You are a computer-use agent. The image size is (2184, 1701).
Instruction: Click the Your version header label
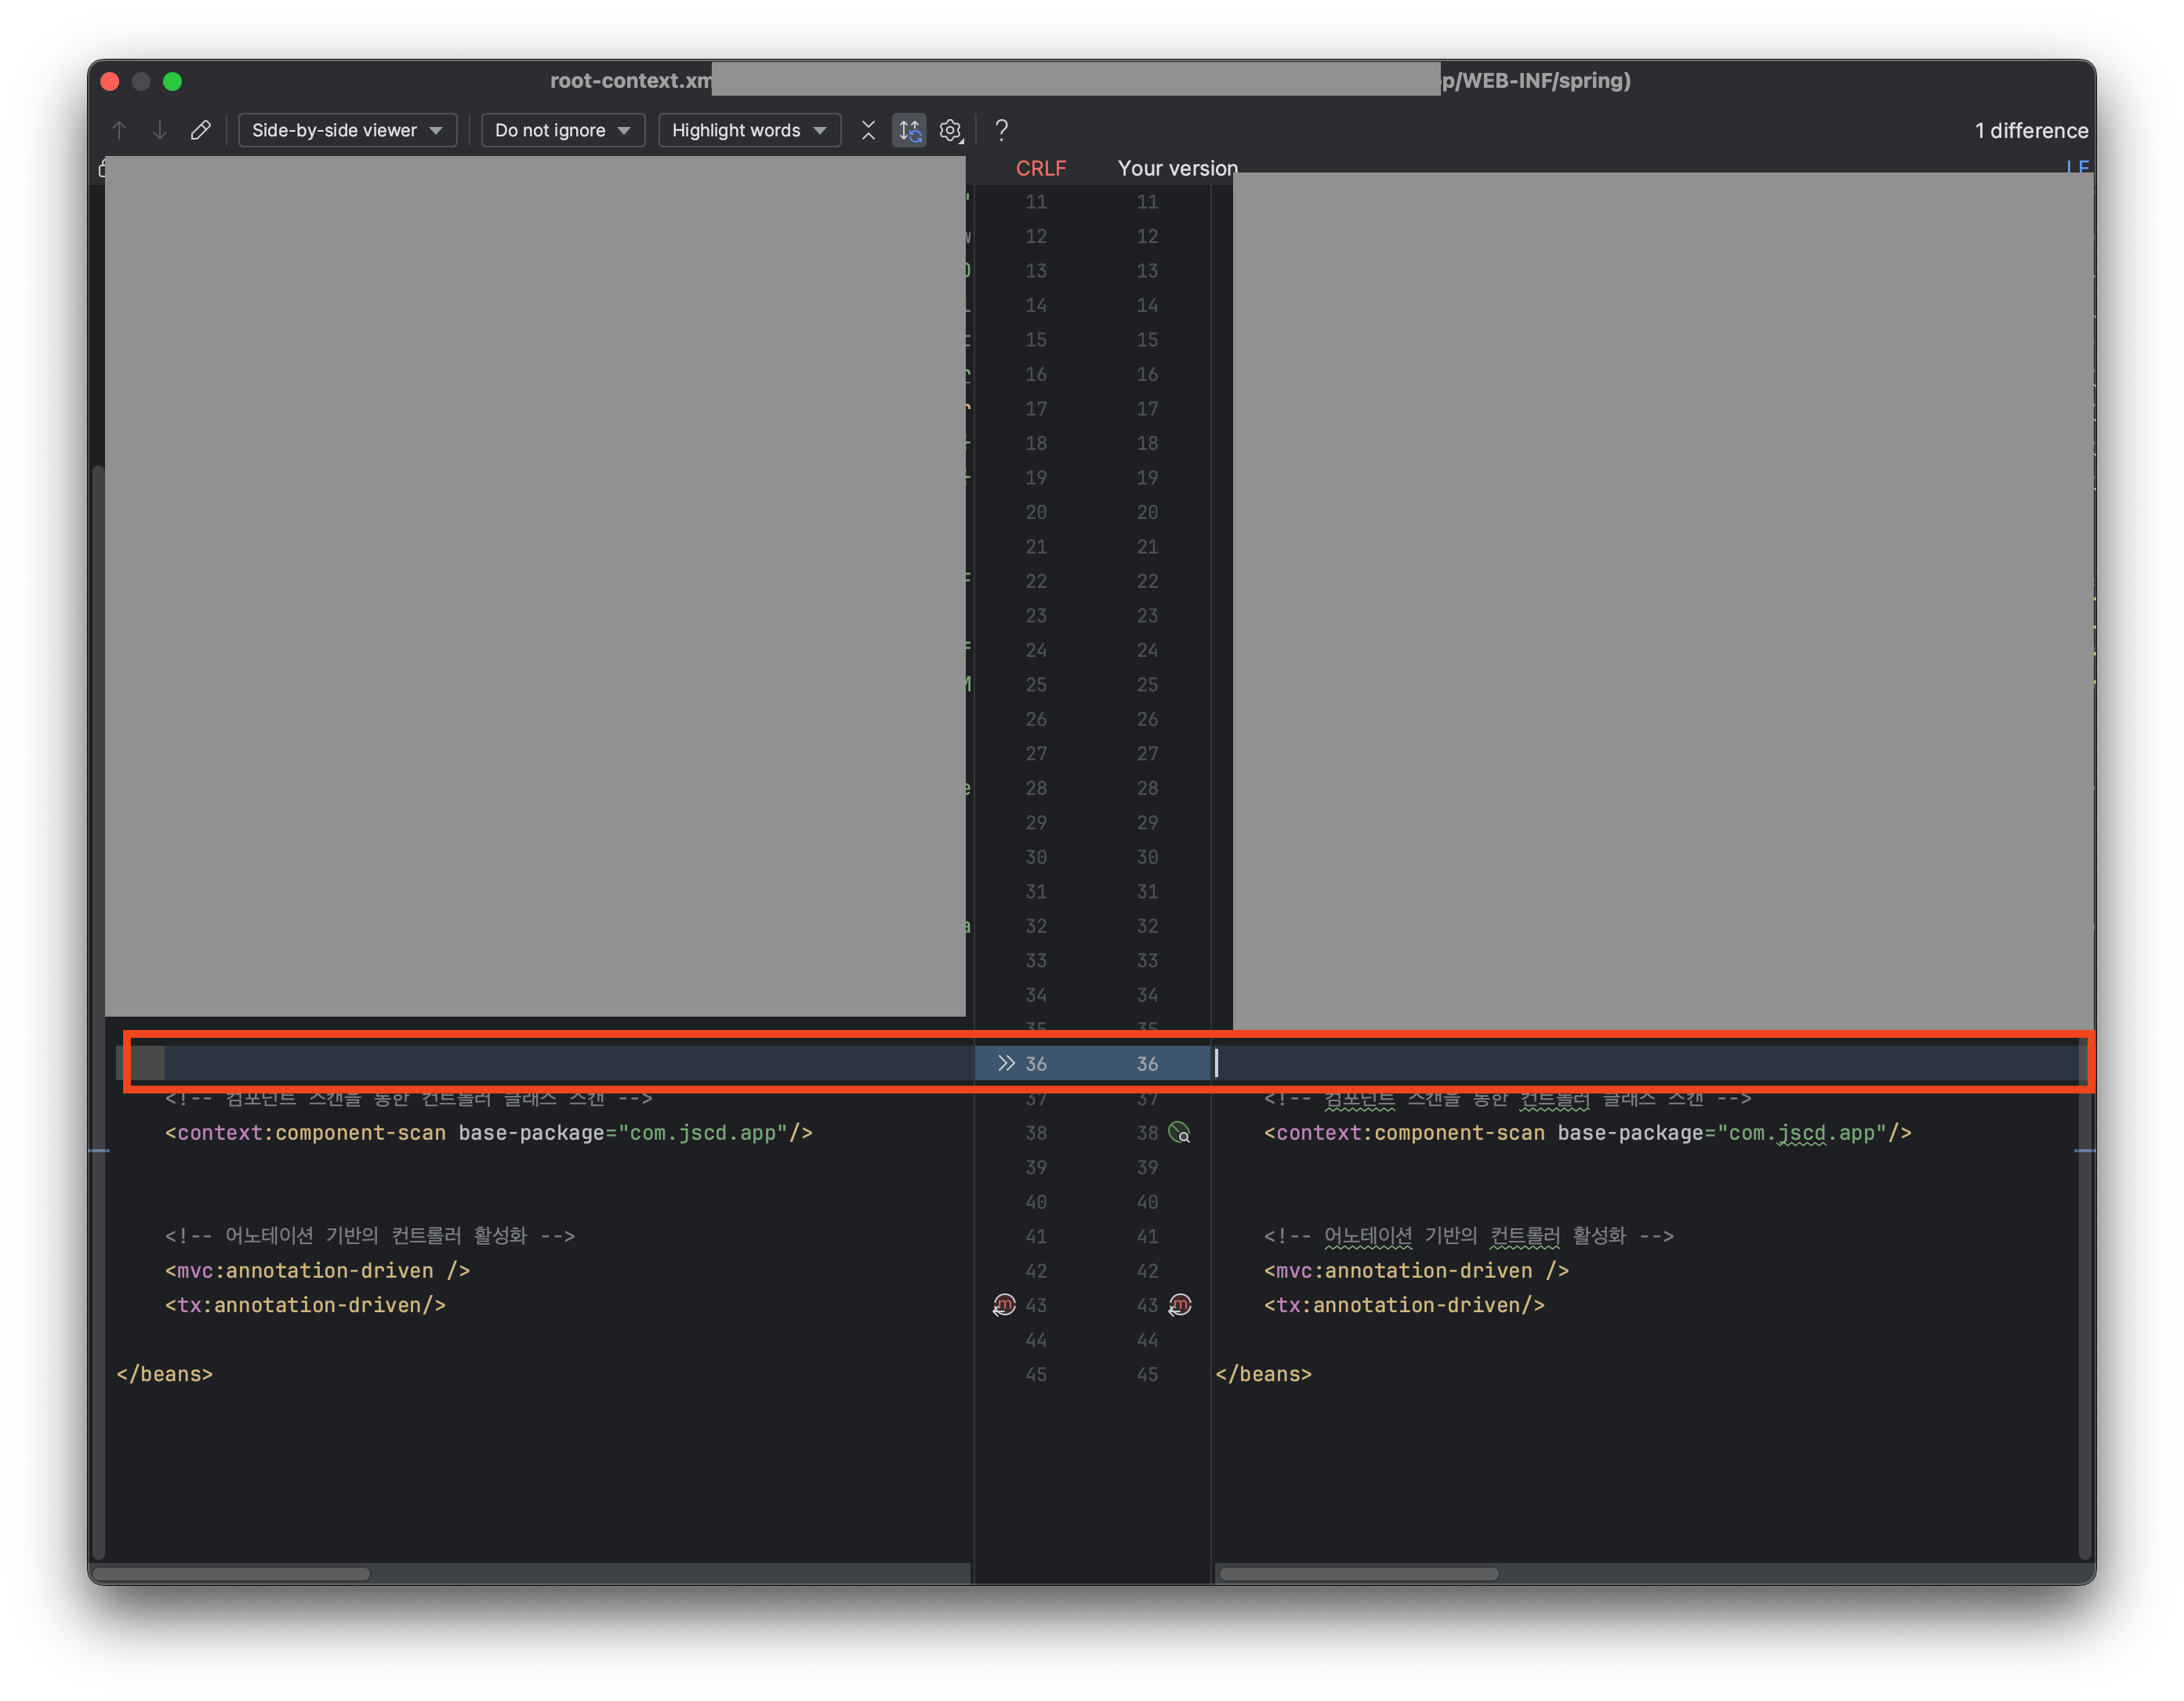click(1177, 168)
